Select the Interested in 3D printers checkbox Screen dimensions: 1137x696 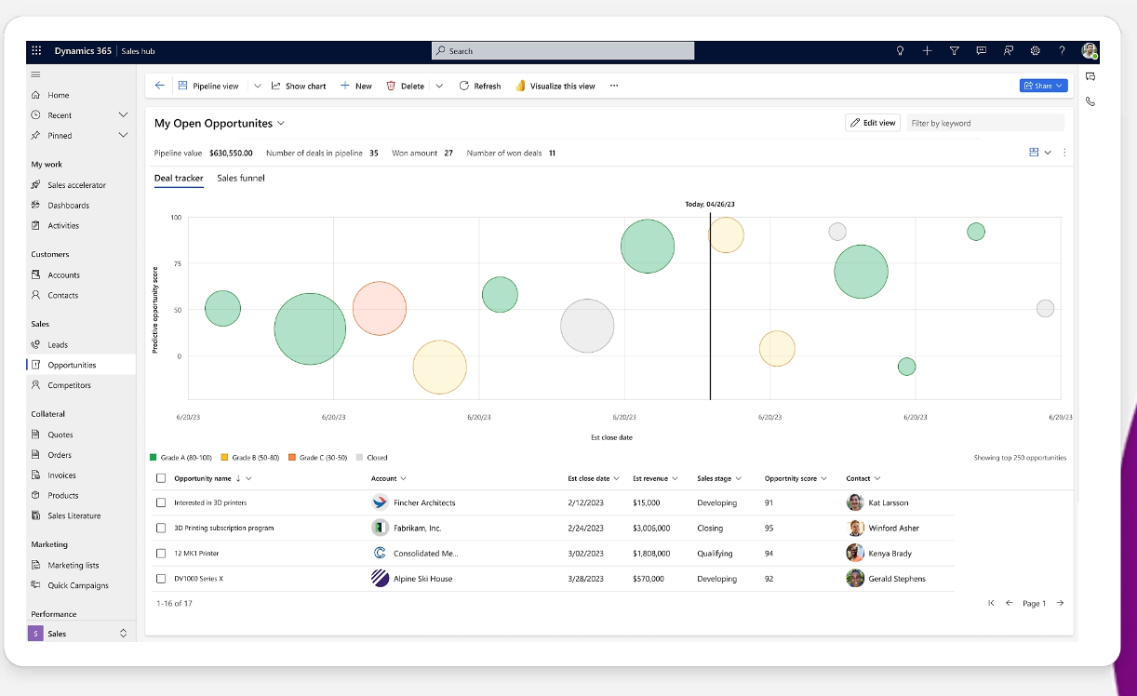161,502
